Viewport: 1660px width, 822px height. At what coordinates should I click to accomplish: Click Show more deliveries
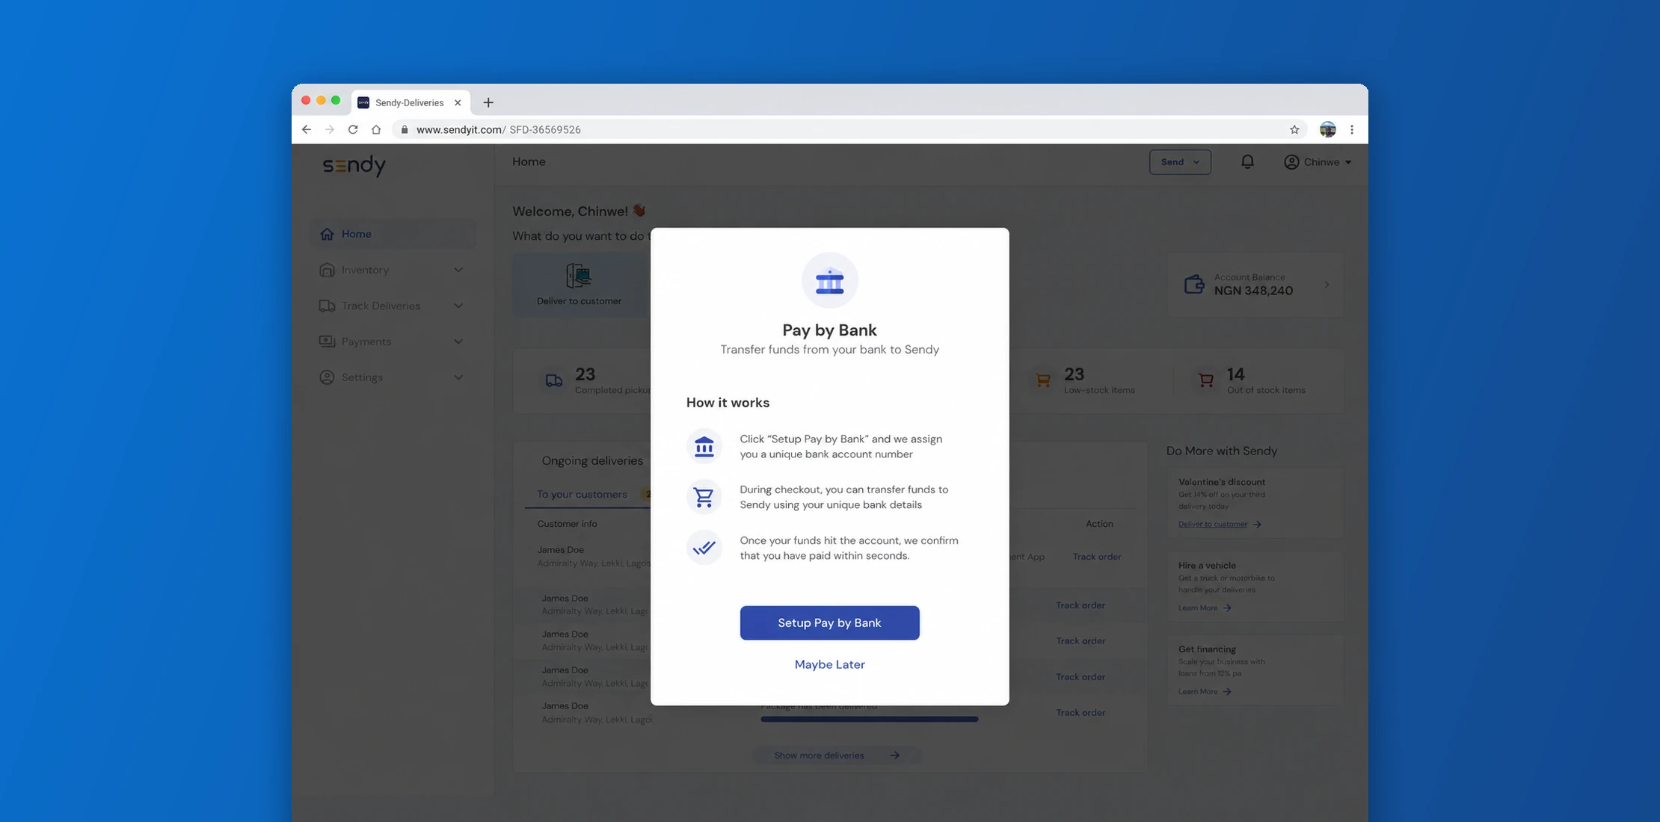click(837, 755)
